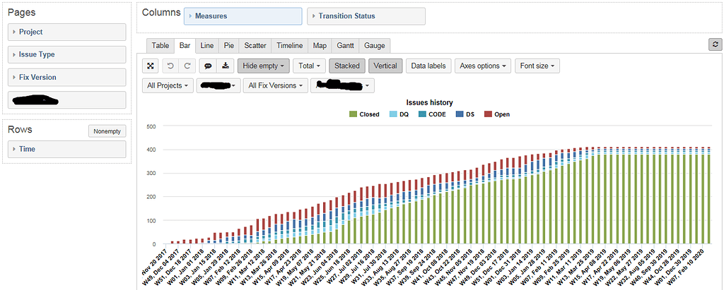The width and height of the screenshot is (724, 290).
Task: Switch to the Table tab
Action: click(x=160, y=45)
